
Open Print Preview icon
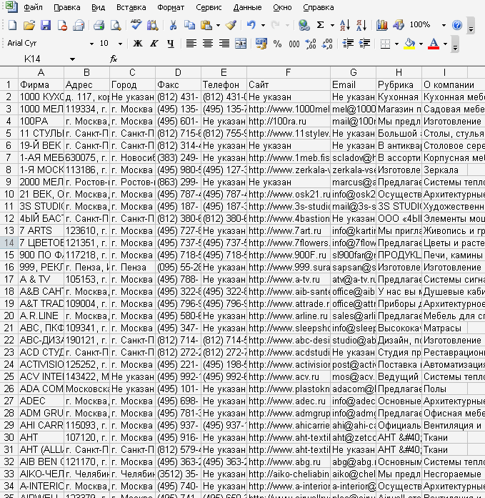pyautogui.click(x=116, y=25)
